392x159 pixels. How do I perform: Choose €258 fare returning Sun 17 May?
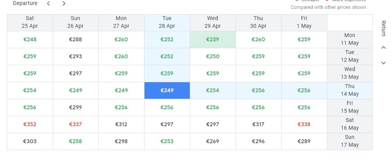click(76, 141)
